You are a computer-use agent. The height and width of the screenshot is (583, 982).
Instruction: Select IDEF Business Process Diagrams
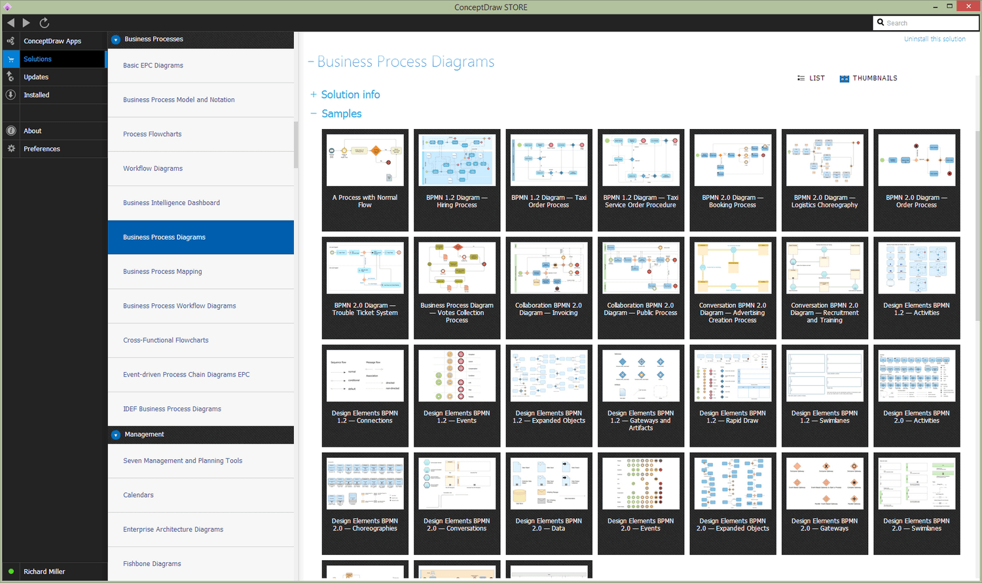(201, 409)
